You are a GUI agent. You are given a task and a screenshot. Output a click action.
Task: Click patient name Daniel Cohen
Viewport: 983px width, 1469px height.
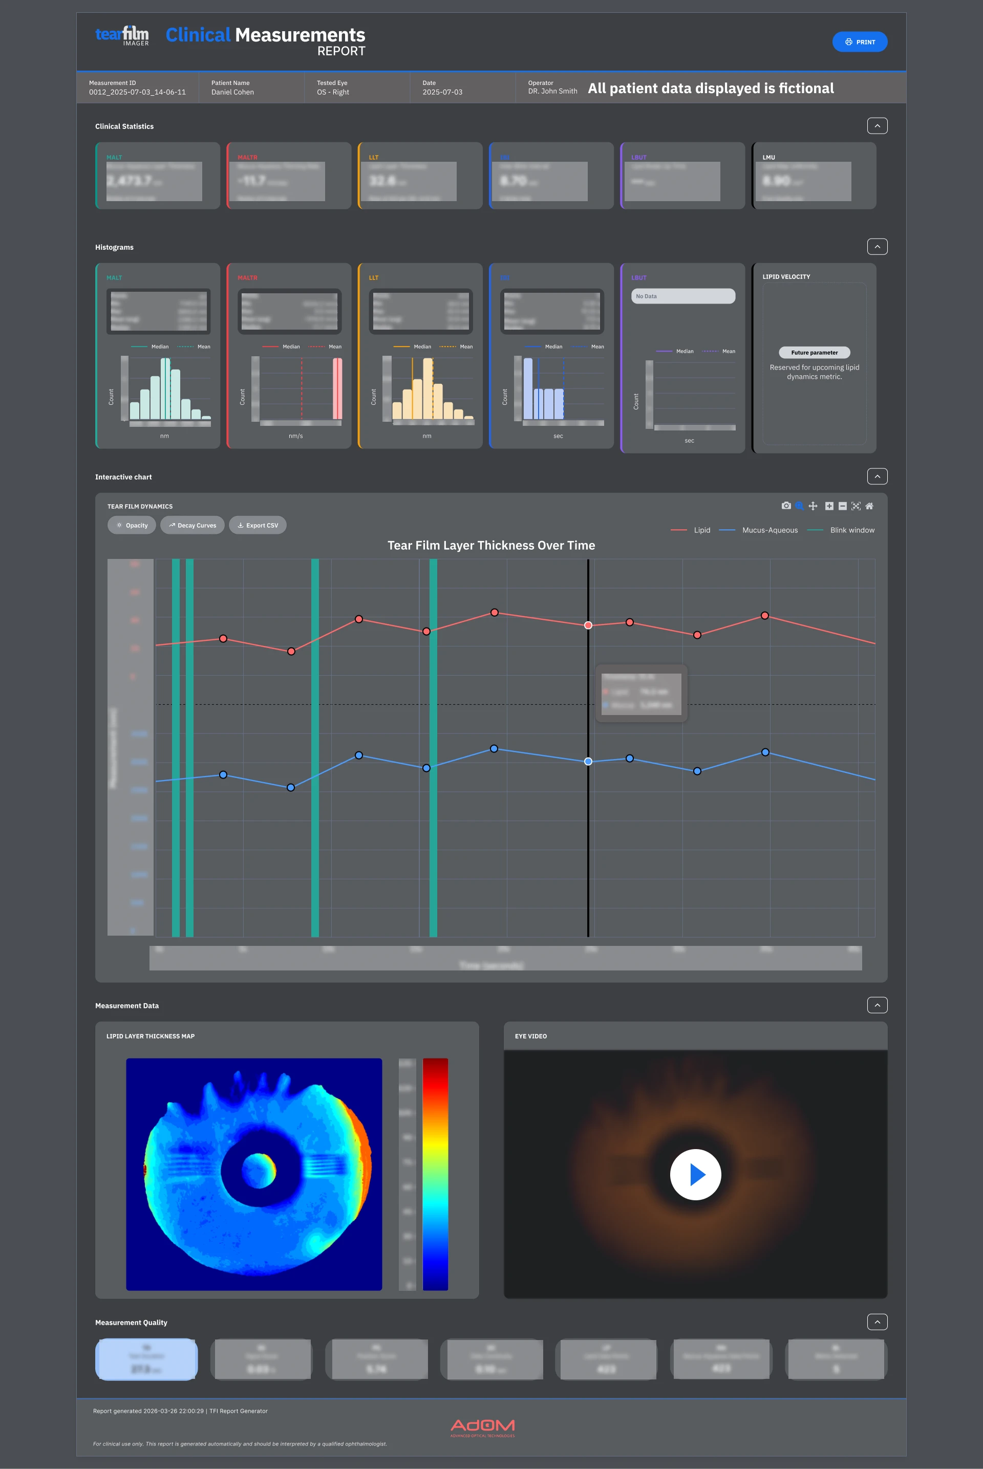[x=232, y=92]
